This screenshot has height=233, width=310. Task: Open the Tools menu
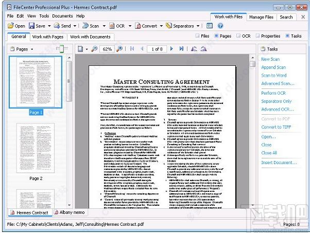(44, 16)
